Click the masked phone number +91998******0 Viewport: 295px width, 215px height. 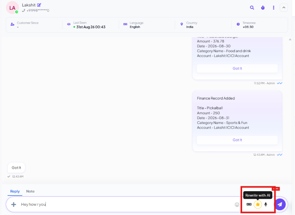pyautogui.click(x=38, y=10)
